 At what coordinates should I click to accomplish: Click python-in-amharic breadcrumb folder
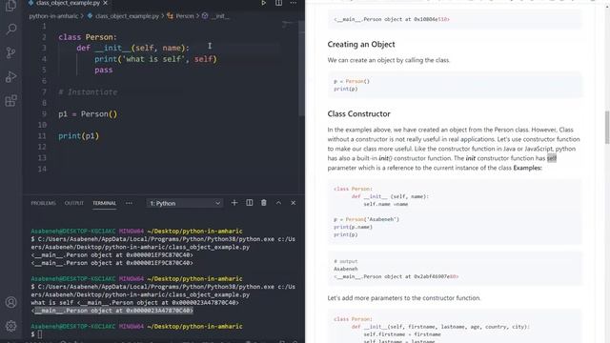[x=53, y=16]
